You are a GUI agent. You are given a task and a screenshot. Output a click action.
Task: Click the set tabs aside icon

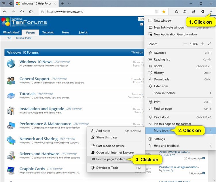click(11, 3)
